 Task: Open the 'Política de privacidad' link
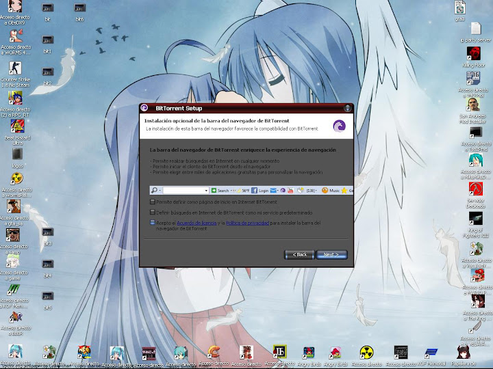(x=247, y=223)
